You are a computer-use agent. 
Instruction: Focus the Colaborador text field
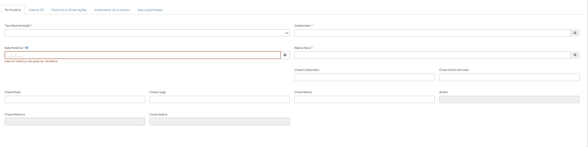(432, 33)
